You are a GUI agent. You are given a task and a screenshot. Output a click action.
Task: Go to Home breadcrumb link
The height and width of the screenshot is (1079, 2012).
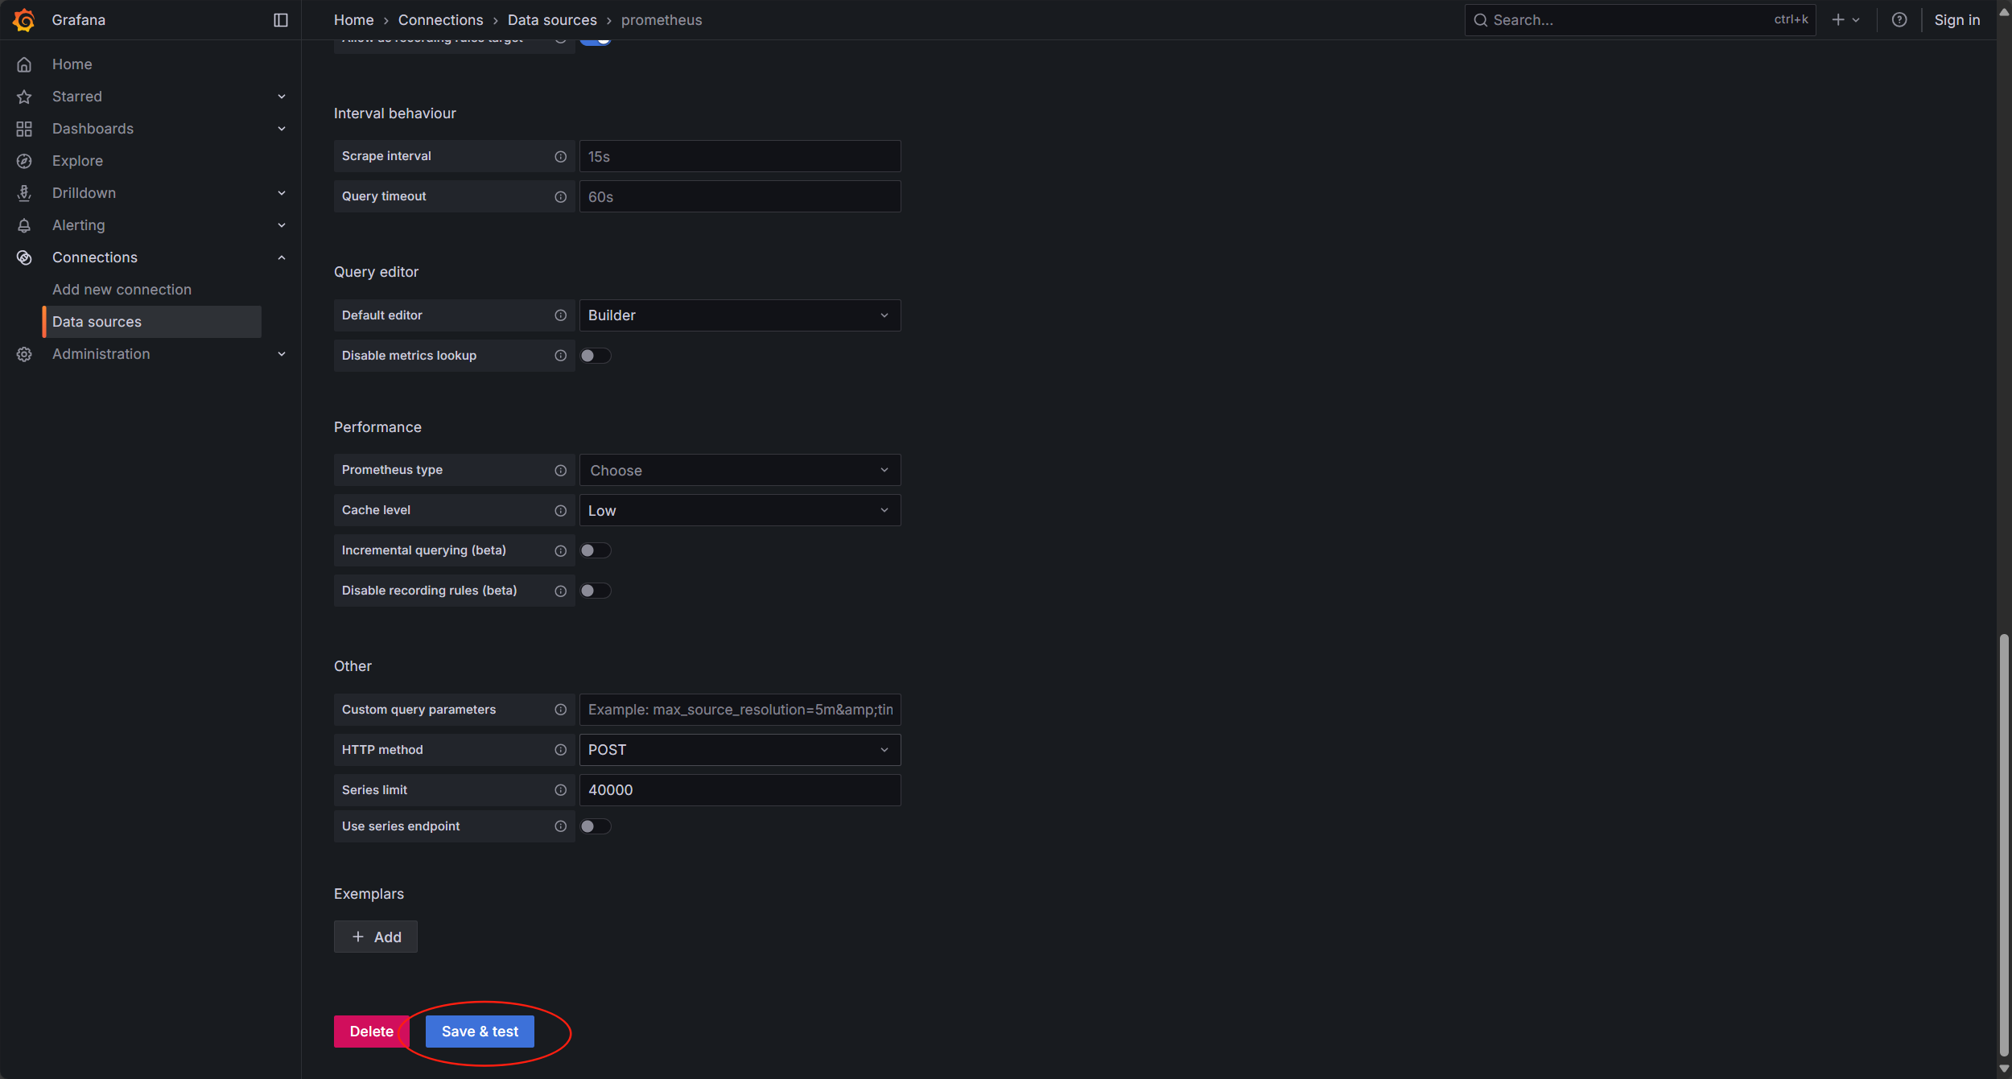click(x=353, y=20)
